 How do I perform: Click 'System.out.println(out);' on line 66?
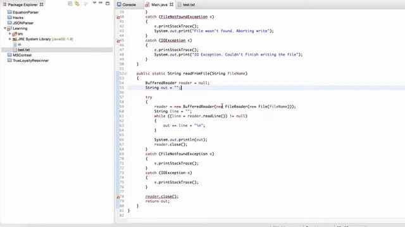tap(180, 139)
